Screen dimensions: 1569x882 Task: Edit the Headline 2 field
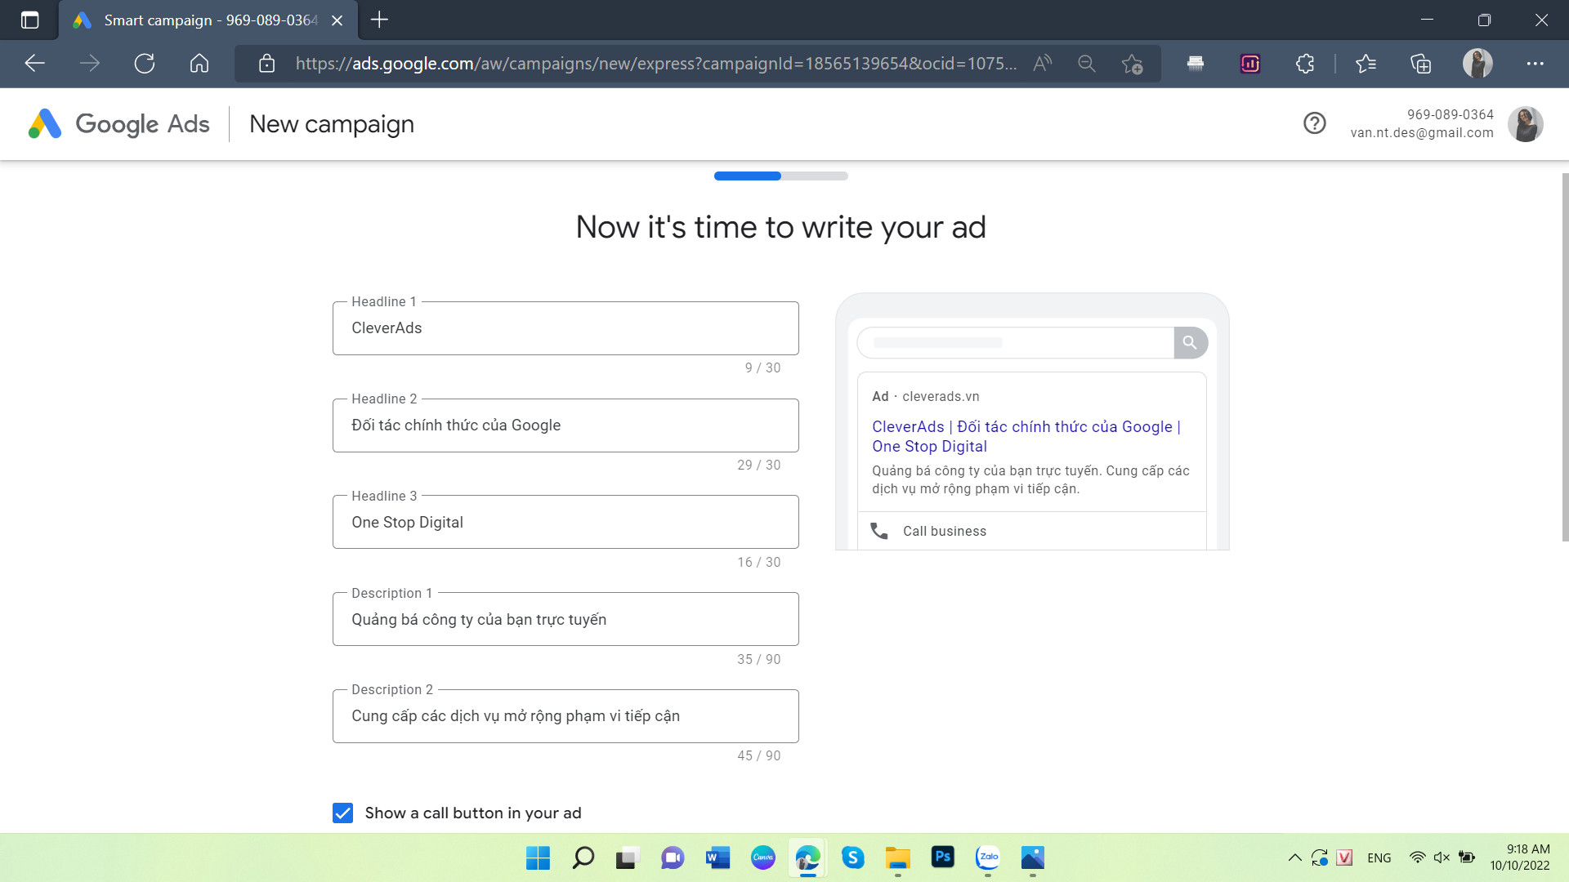click(565, 425)
